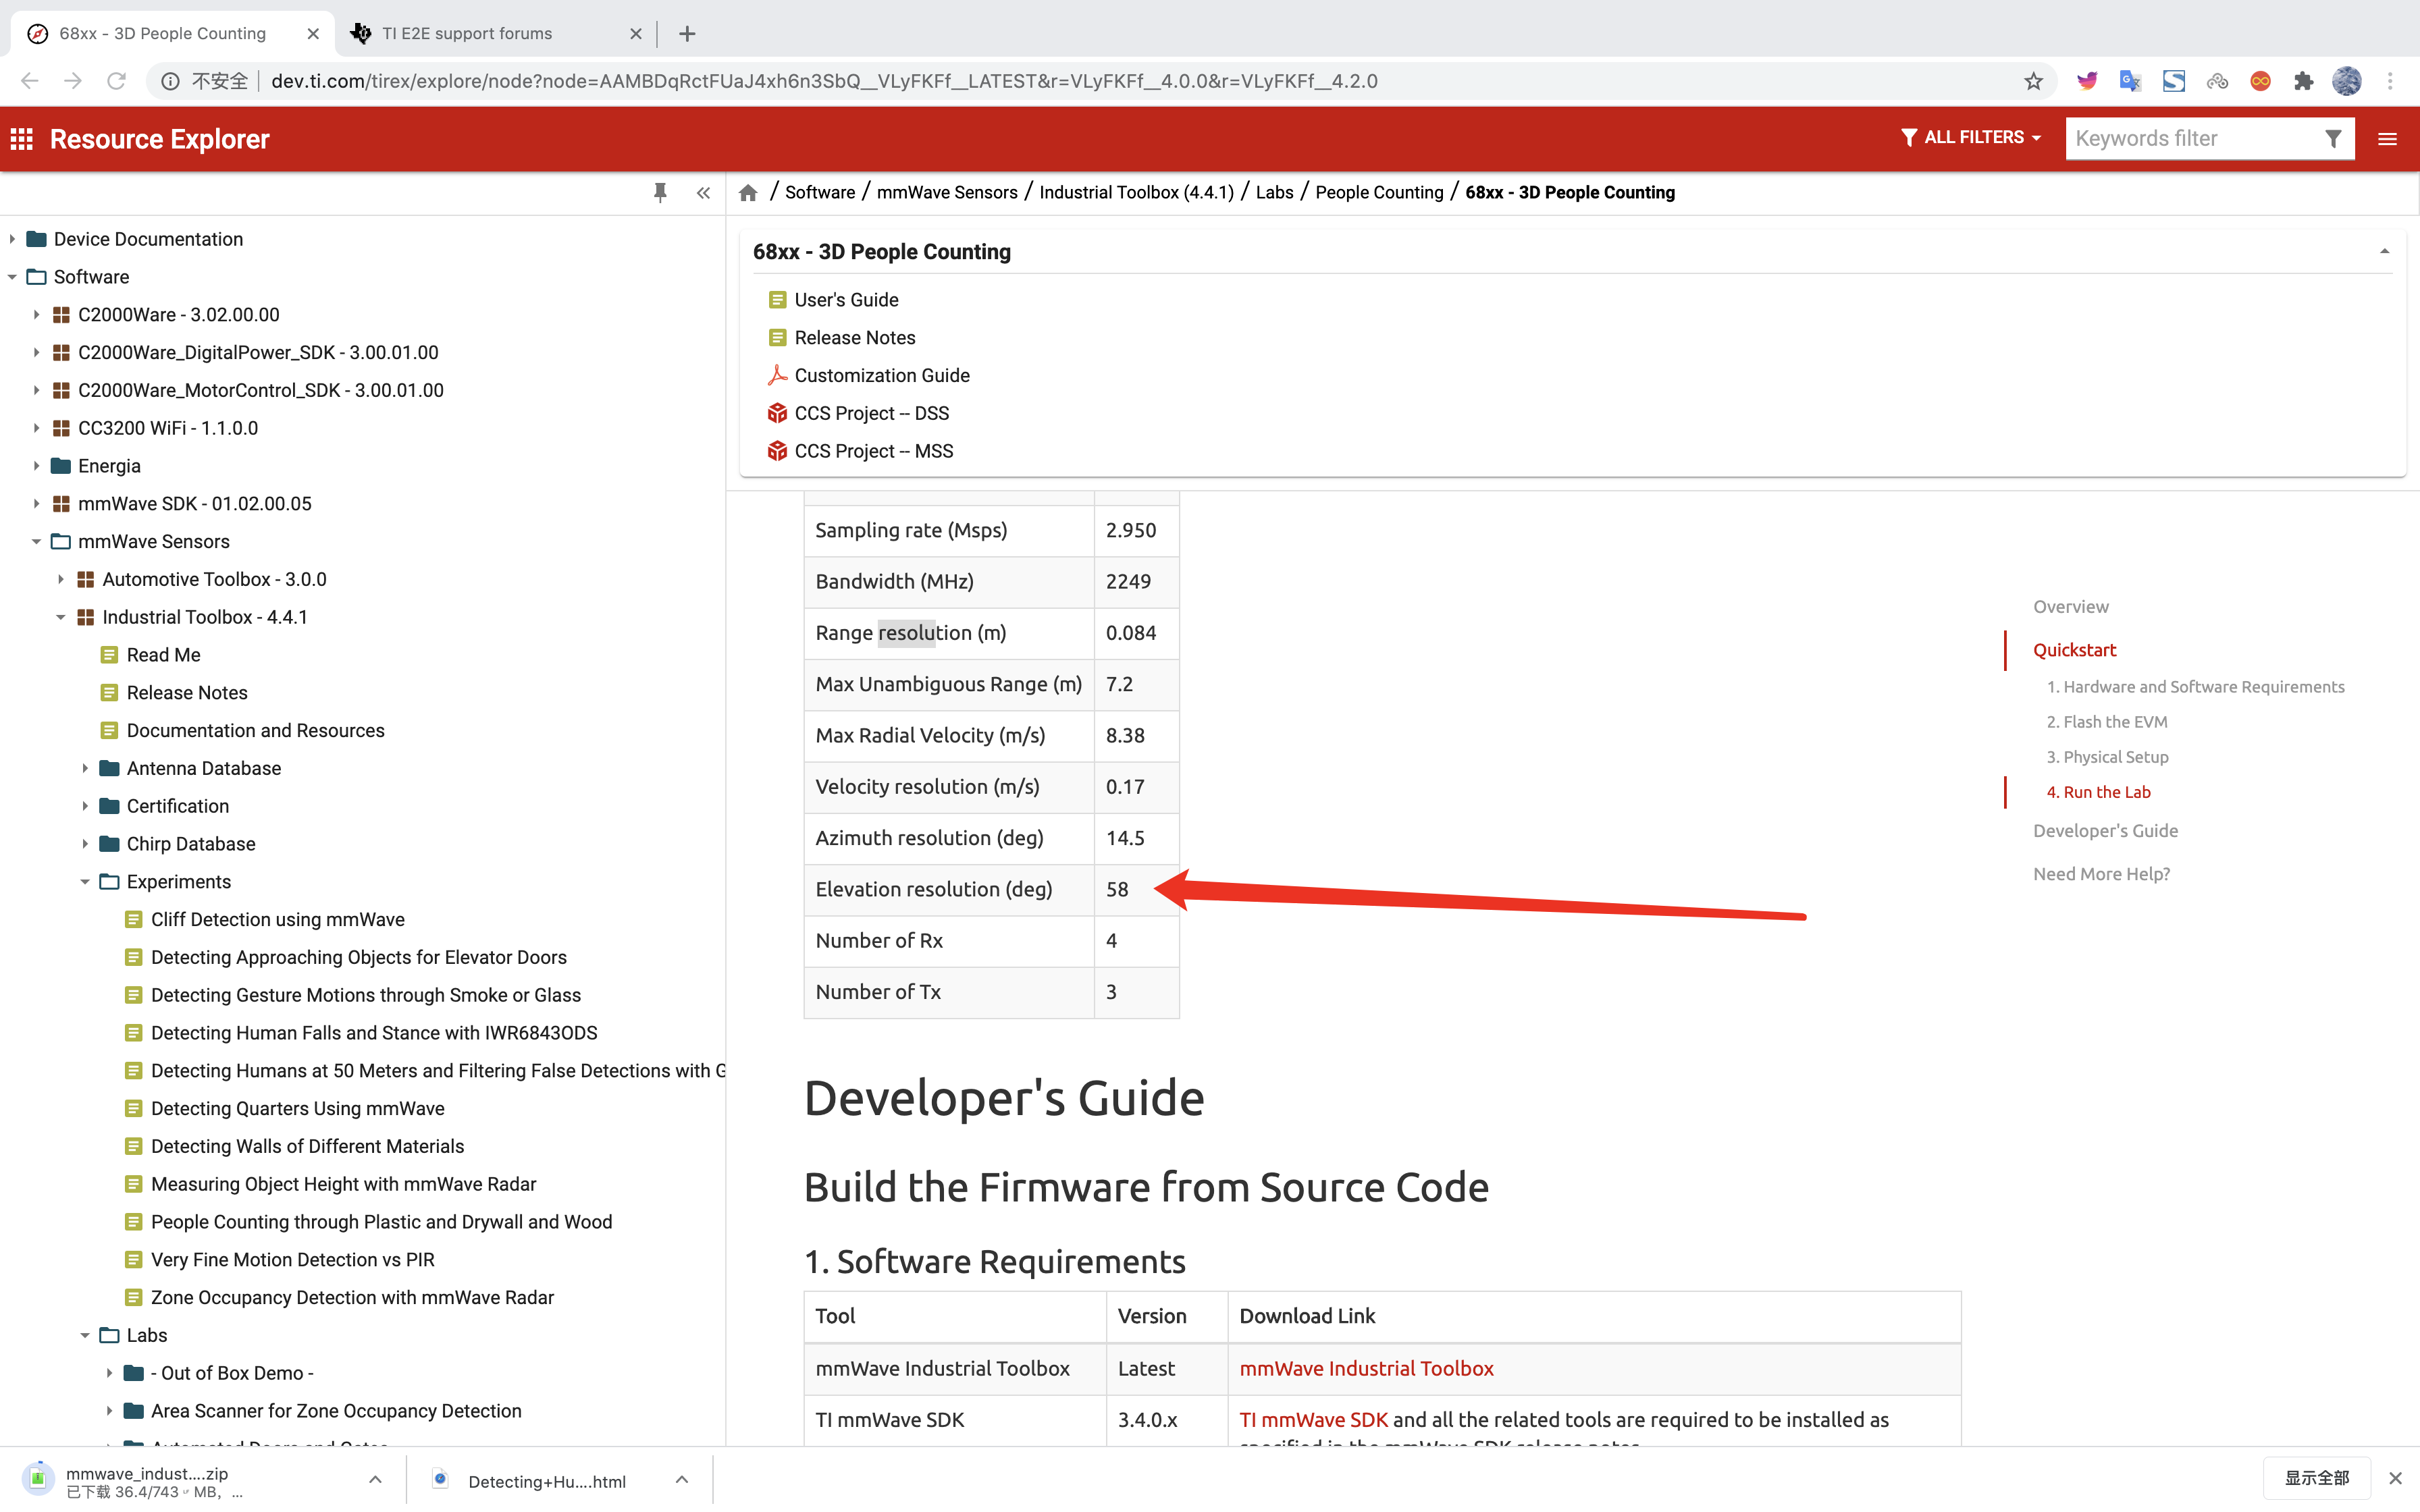
Task: Click Industrial Toolbox (4.4.1) breadcrumb
Action: click(1136, 192)
